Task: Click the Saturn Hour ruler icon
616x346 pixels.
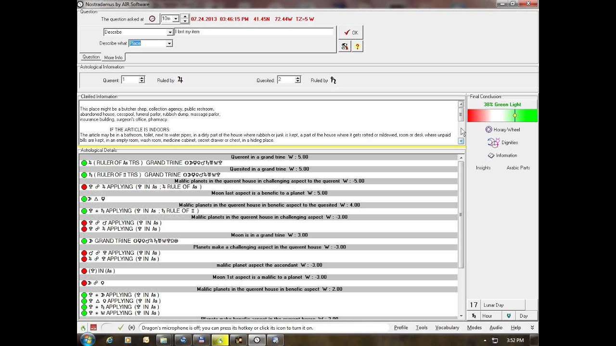Action: point(474,316)
